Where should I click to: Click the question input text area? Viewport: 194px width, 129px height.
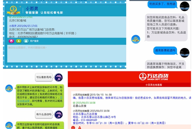click(67, 54)
